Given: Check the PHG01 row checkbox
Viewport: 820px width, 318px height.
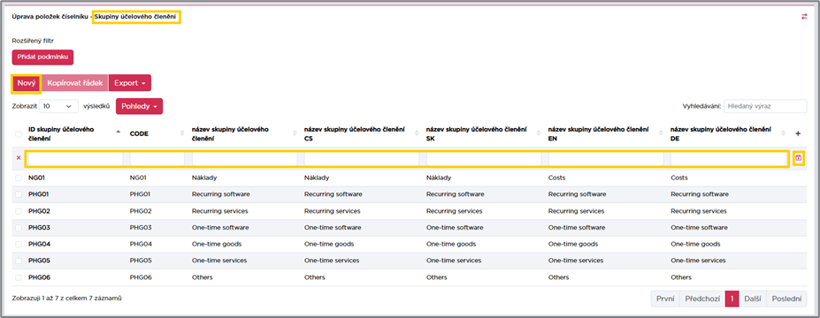Looking at the screenshot, I should coord(19,194).
